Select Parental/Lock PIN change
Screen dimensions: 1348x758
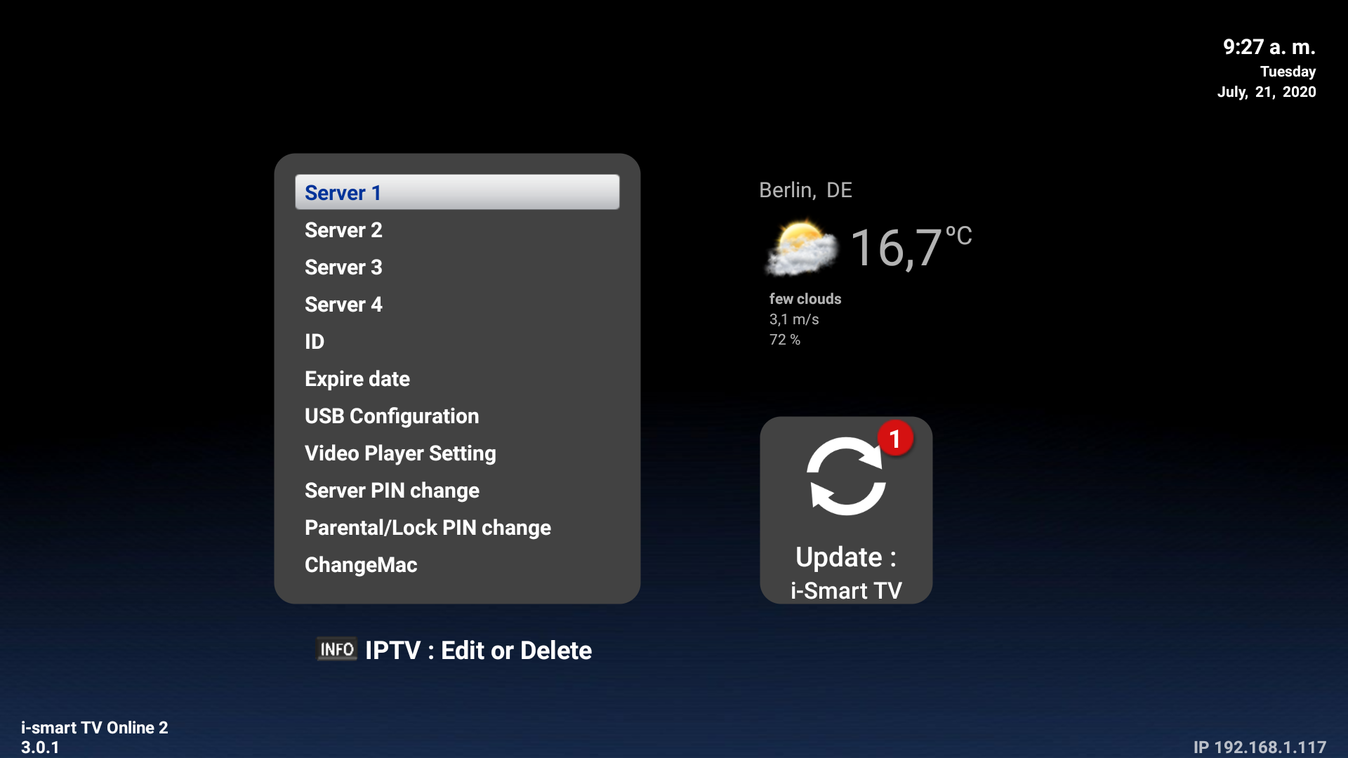428,528
